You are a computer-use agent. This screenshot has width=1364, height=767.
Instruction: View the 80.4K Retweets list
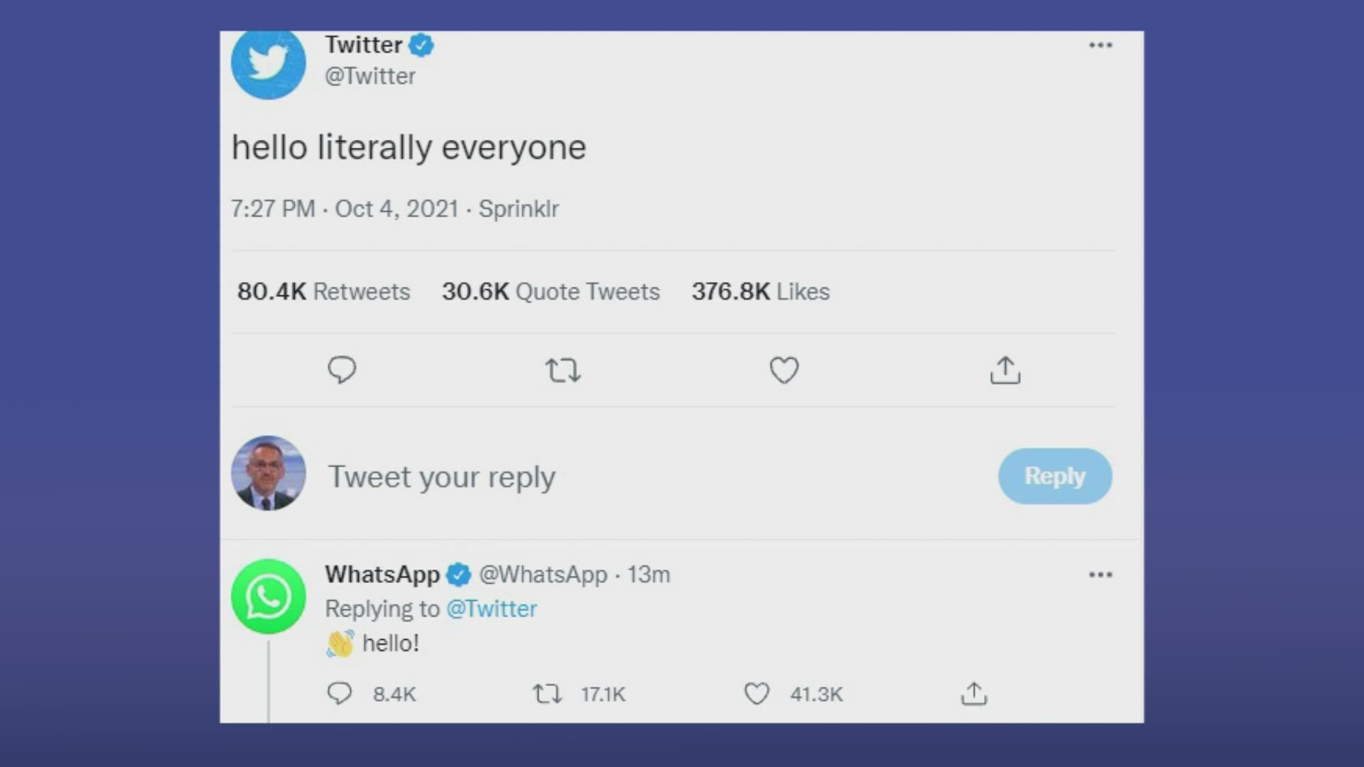[324, 291]
